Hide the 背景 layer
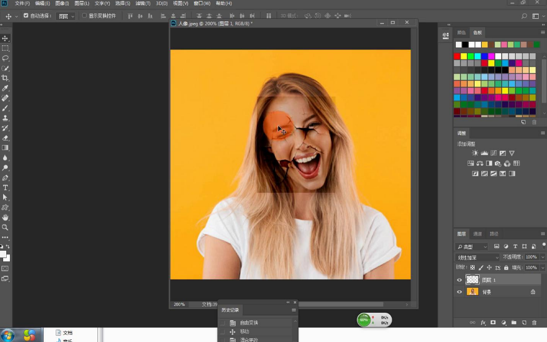This screenshot has height=342, width=547. [x=459, y=292]
